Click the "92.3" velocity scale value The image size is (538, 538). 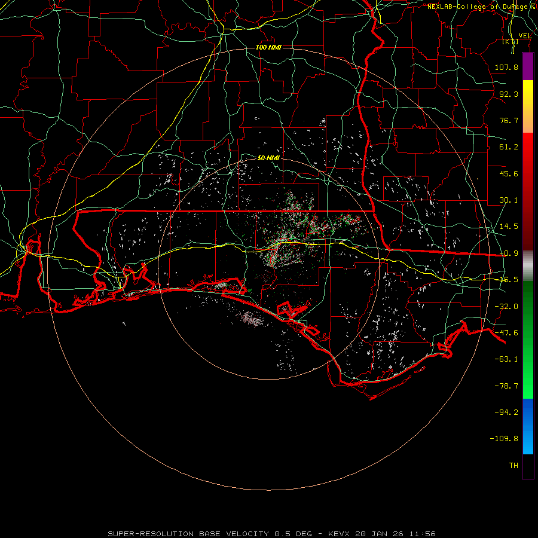point(509,94)
